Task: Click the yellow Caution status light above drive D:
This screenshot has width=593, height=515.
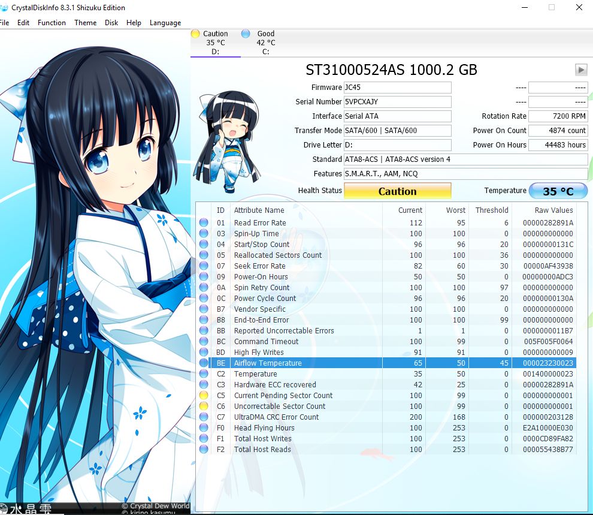Action: (195, 34)
